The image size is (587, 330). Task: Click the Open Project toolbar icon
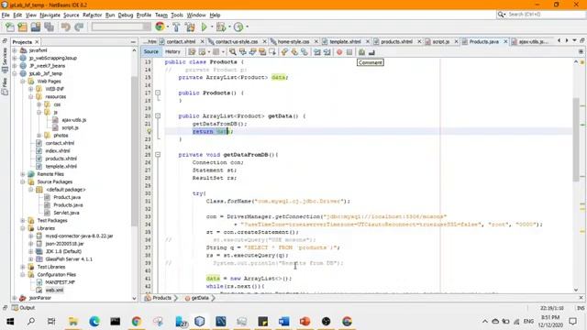click(x=36, y=27)
